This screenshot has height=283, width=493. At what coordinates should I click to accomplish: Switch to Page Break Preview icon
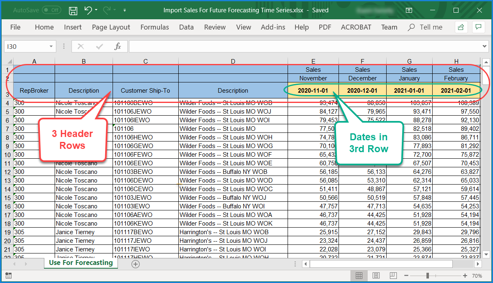[x=393, y=276]
